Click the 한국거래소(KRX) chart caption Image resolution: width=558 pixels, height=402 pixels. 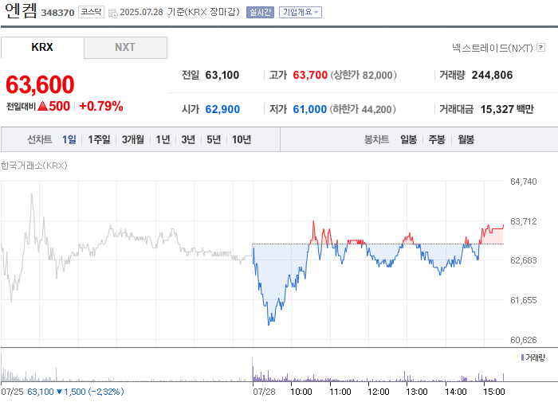pyautogui.click(x=33, y=166)
